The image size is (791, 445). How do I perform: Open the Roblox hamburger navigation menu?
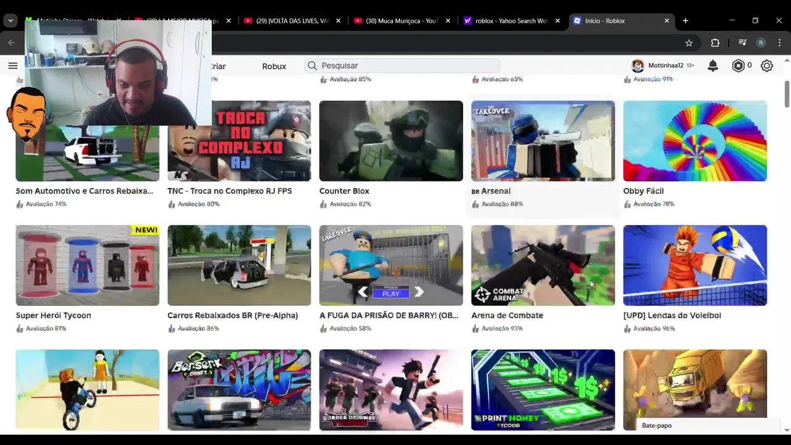pyautogui.click(x=12, y=66)
